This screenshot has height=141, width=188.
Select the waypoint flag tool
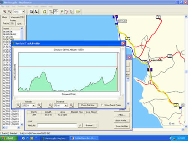click(62, 12)
